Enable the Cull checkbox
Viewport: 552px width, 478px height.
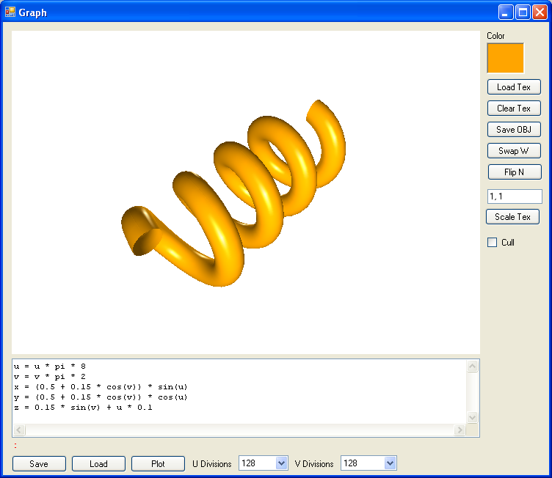[493, 243]
